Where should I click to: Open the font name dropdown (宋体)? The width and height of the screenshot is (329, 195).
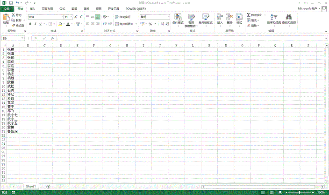click(62, 17)
